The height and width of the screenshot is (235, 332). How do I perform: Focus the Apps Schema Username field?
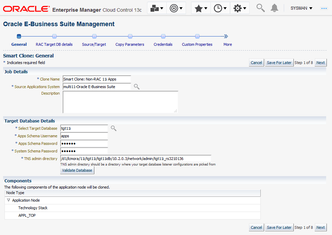(84, 136)
